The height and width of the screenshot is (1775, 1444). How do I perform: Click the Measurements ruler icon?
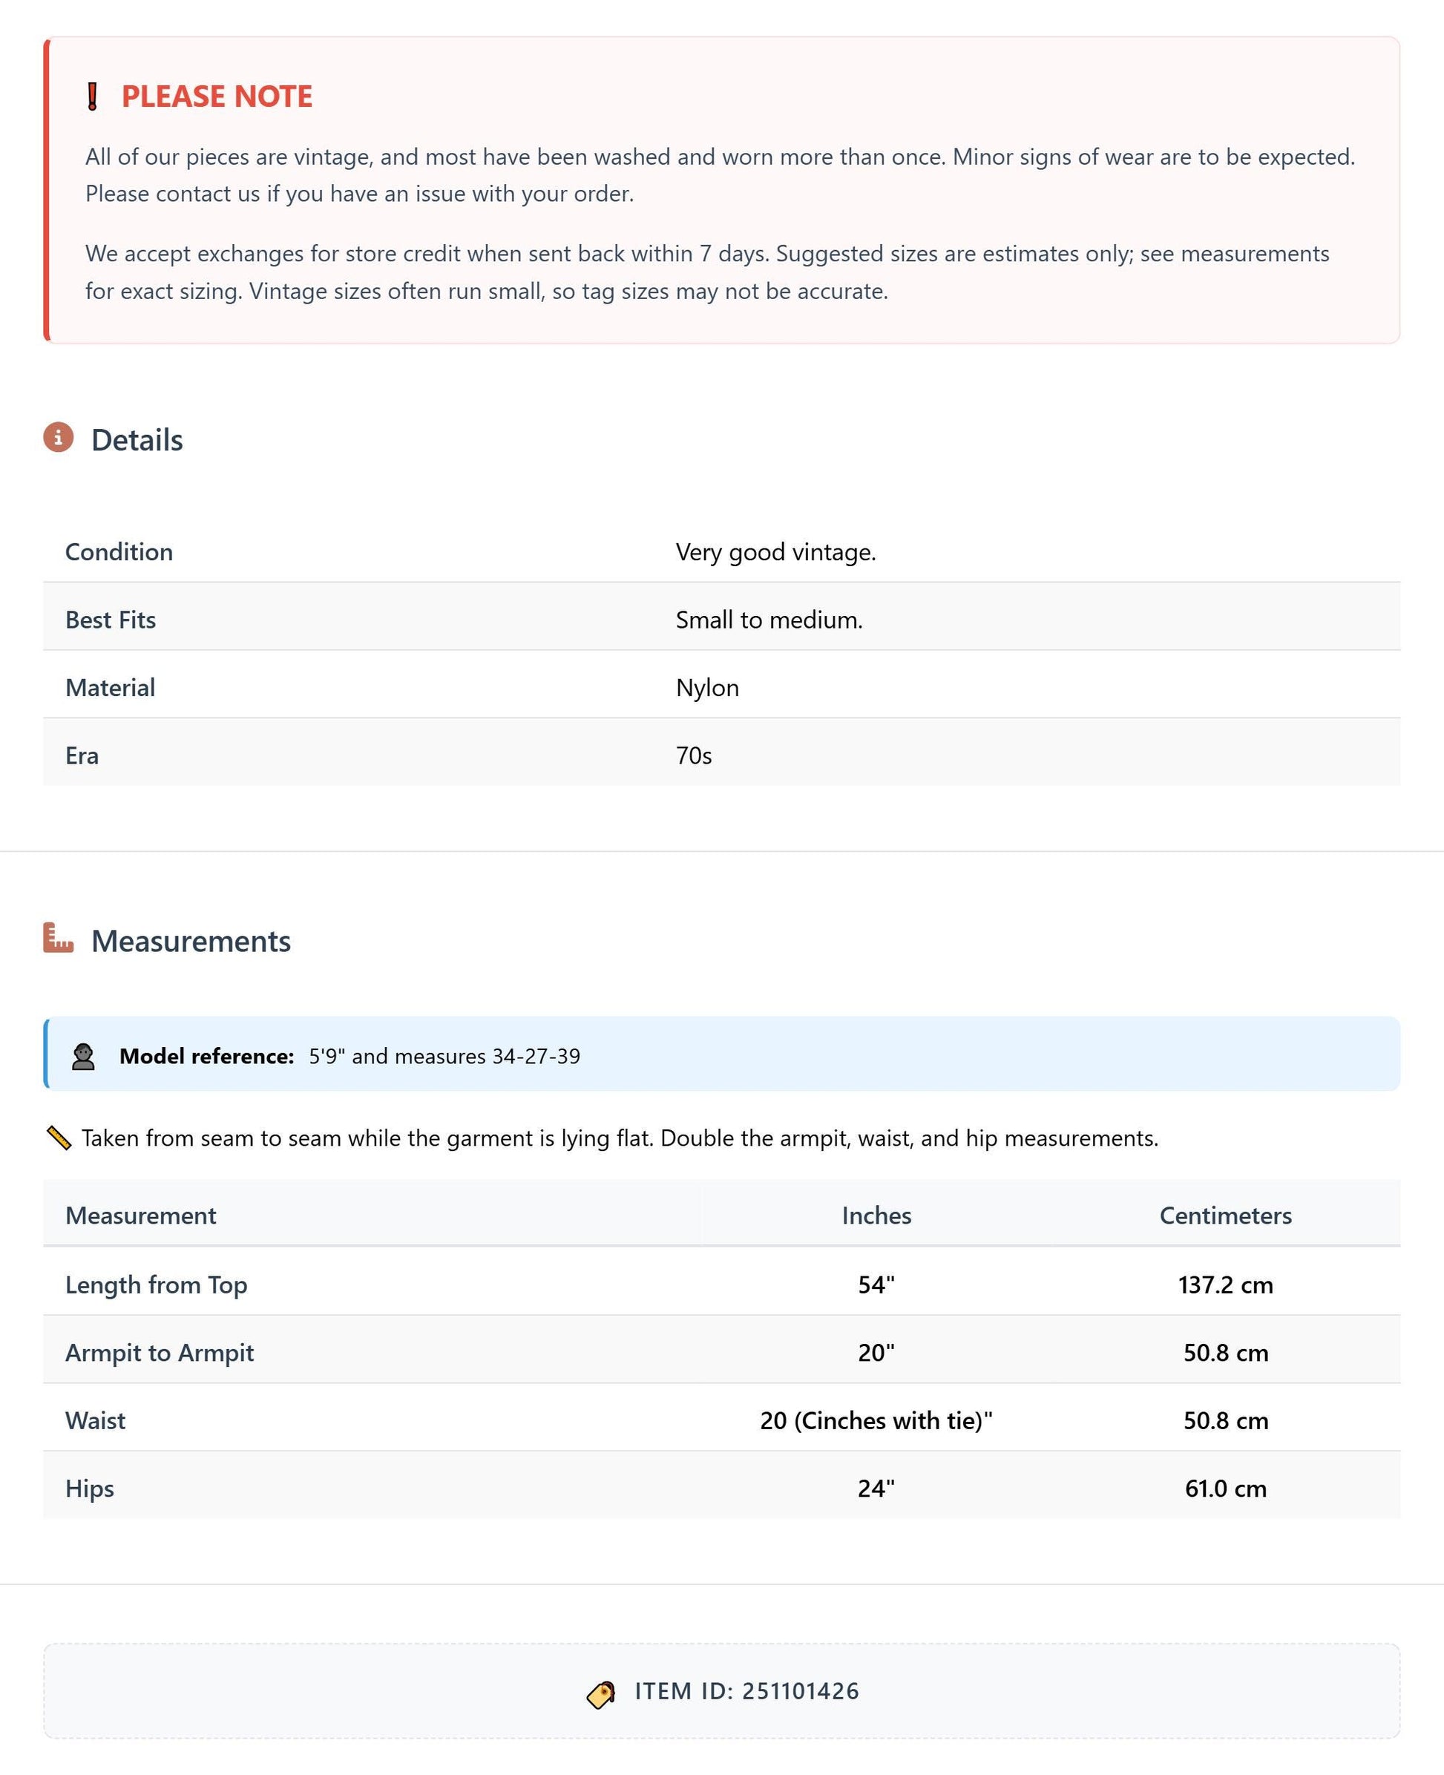58,937
